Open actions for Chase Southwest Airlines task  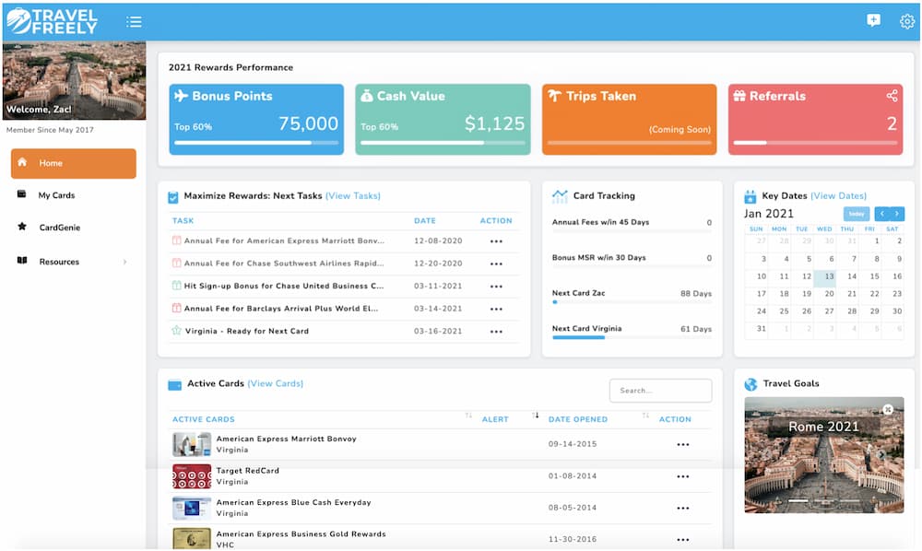click(496, 264)
